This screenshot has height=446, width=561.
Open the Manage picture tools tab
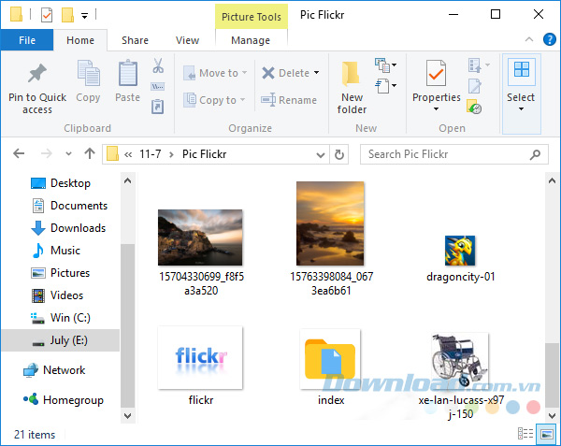(250, 40)
